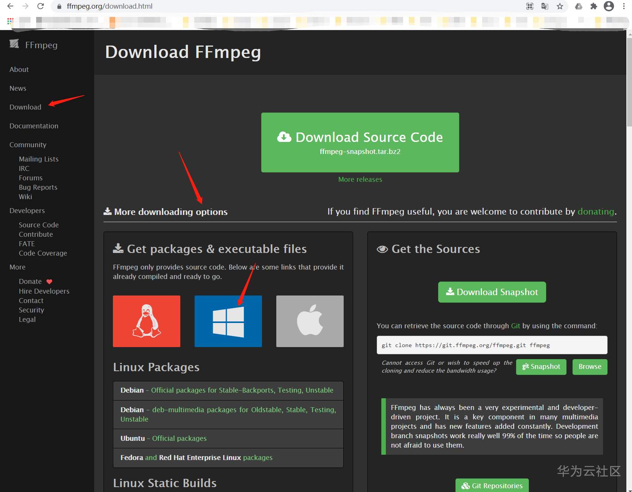Open the QR code icon in address bar

(530, 6)
